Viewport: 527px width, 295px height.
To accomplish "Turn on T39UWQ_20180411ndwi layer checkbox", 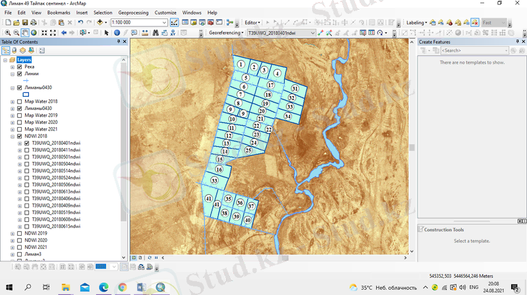I will pyautogui.click(x=26, y=149).
